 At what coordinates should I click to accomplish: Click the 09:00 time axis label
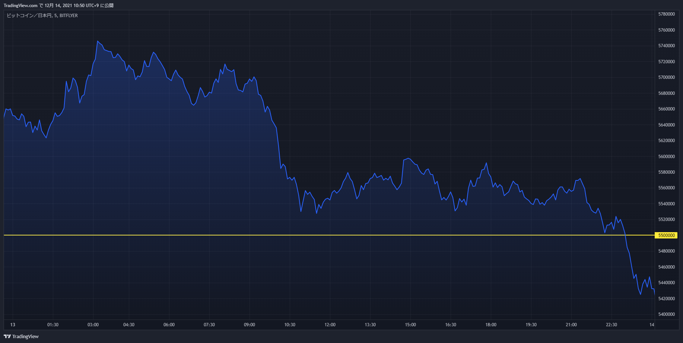coord(250,325)
